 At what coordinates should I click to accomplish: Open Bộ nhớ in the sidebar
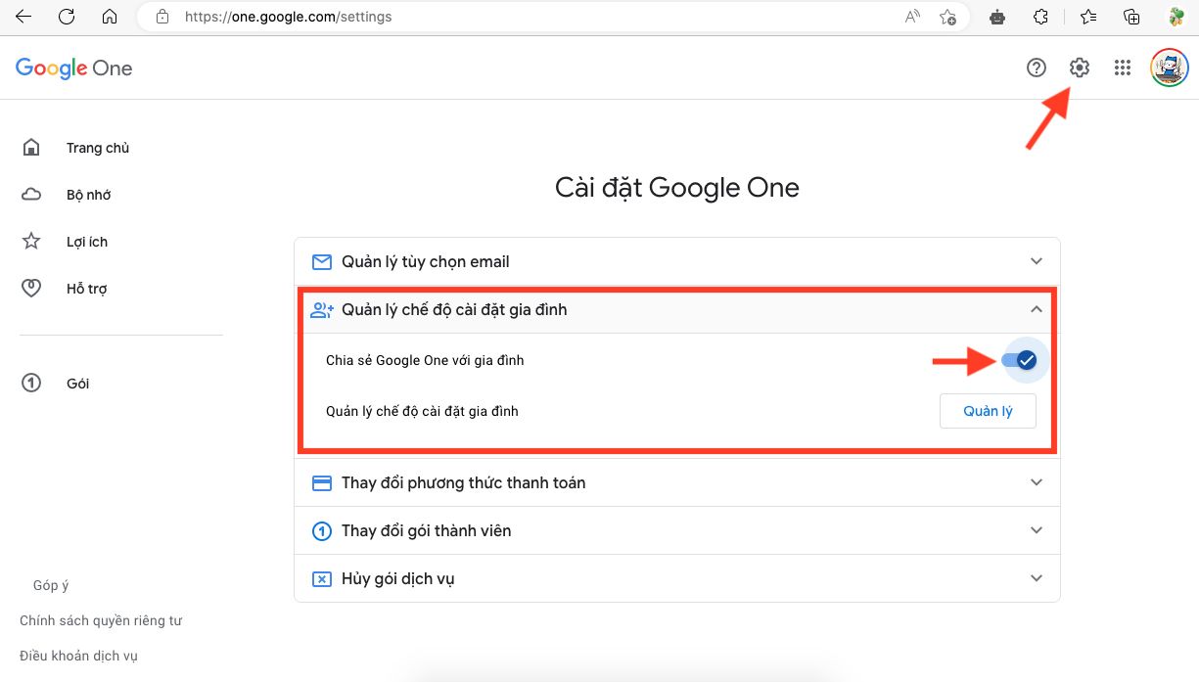pyautogui.click(x=88, y=195)
